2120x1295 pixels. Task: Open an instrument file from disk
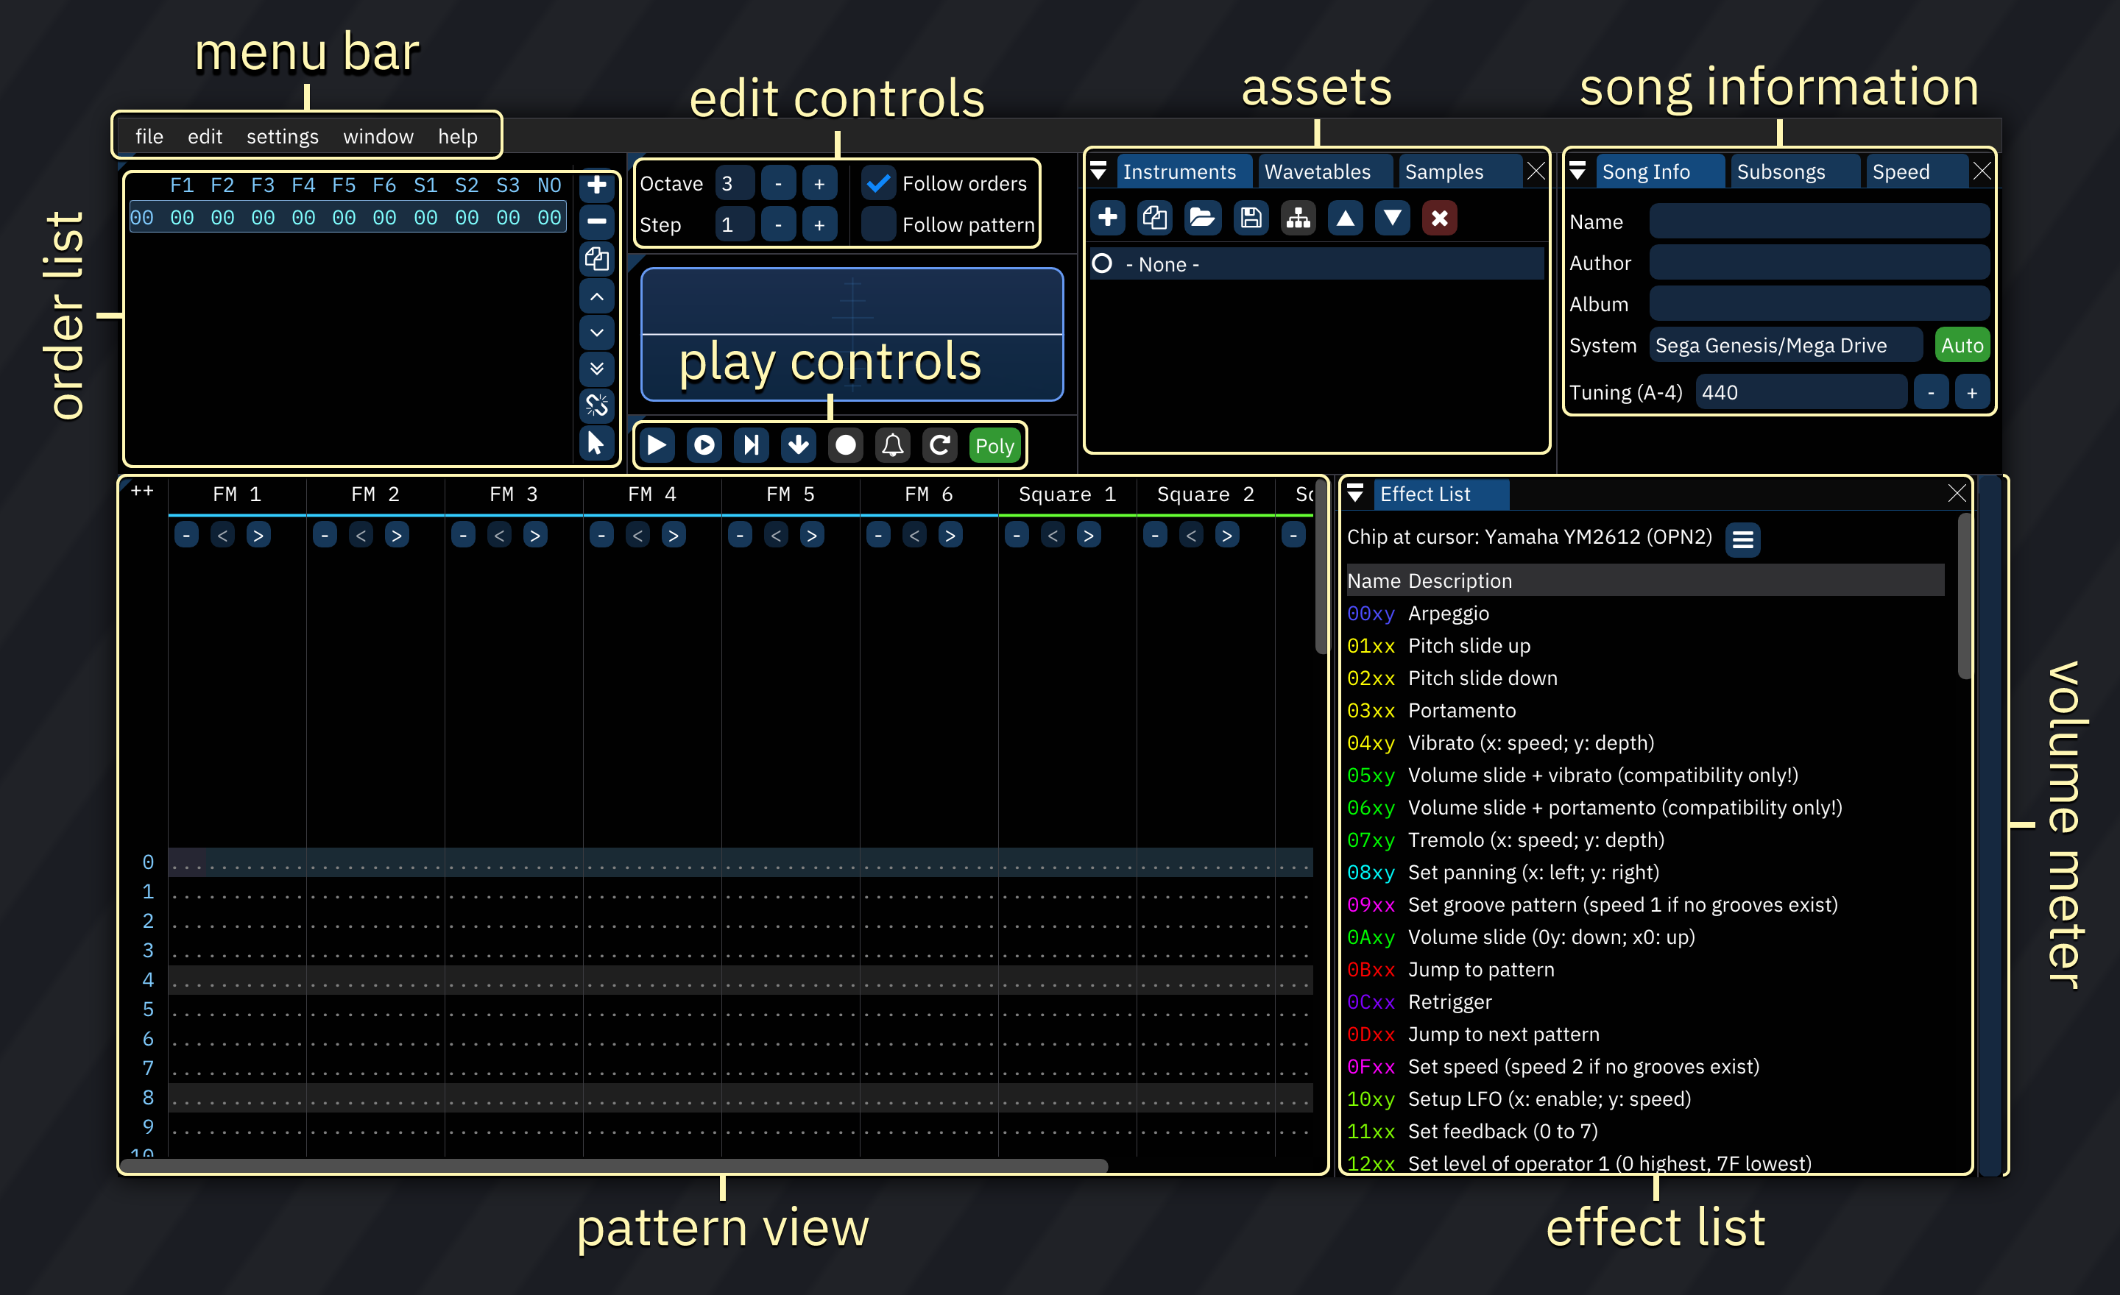1203,218
